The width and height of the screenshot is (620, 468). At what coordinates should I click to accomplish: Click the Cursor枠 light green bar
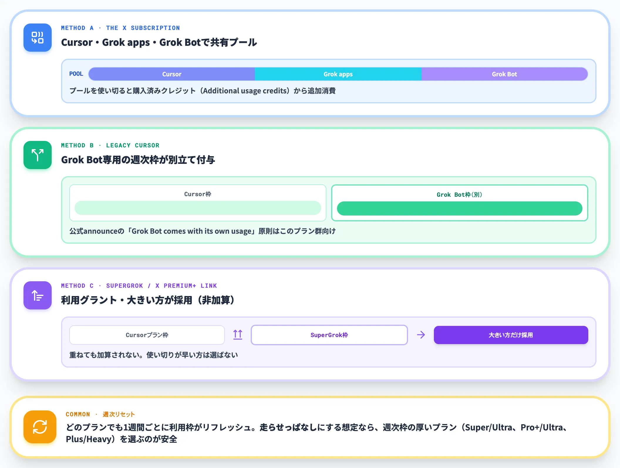click(x=198, y=208)
